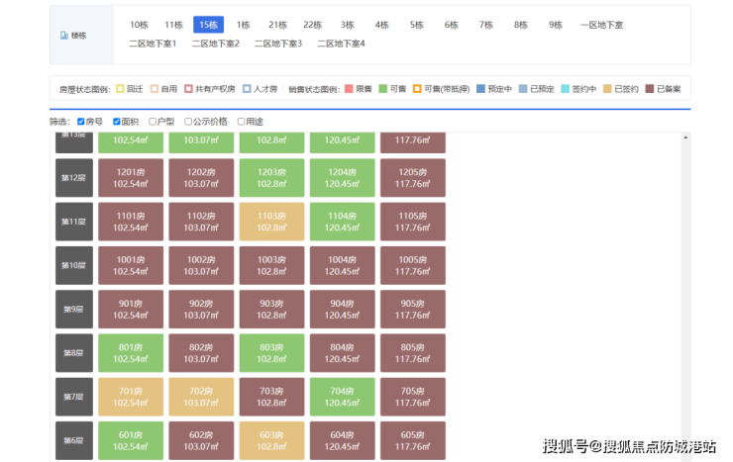Image resolution: width=733 pixels, height=462 pixels.
Task: Click the 第10层 floor label
Action: coord(74,265)
